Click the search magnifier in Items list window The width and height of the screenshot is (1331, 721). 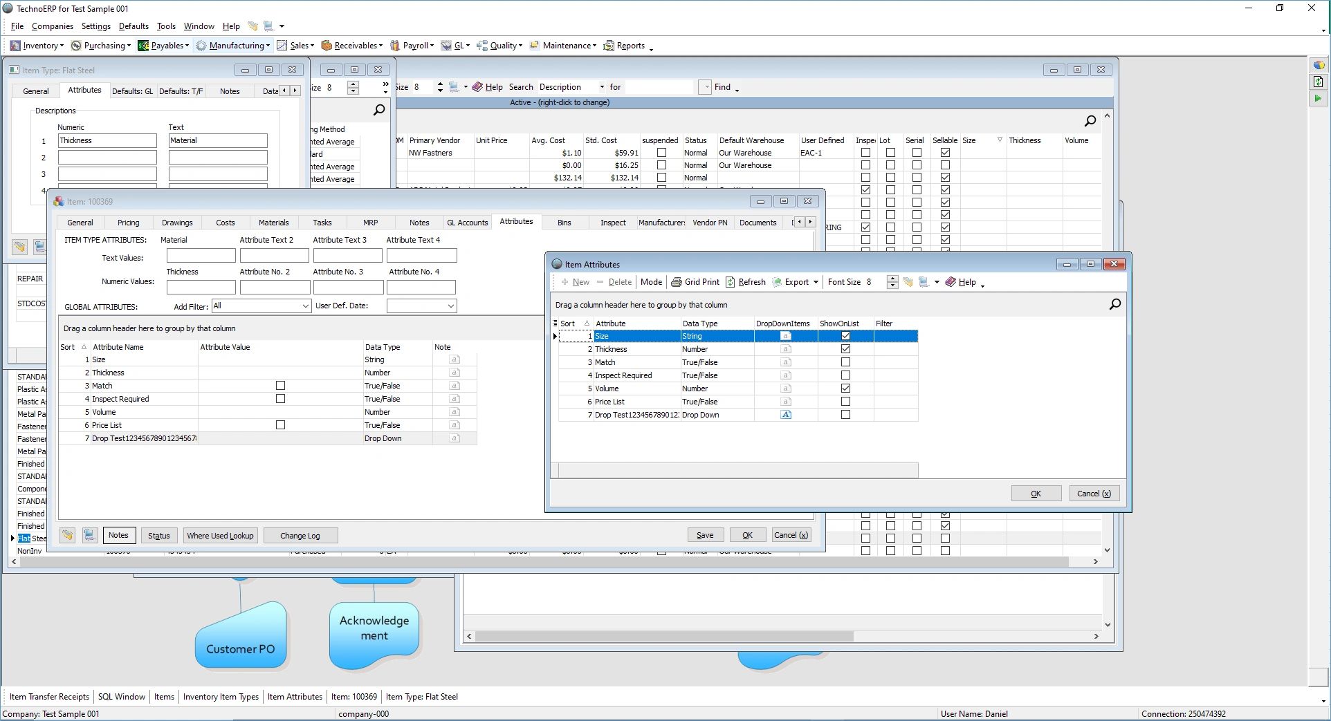(x=1090, y=121)
